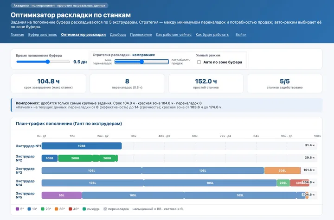Click the green 20" legend swatch
Screen dimensions: 334x220
(43, 209)
